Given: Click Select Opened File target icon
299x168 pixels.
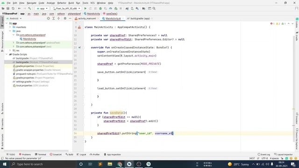Looking at the screenshot, I should point(49,19).
